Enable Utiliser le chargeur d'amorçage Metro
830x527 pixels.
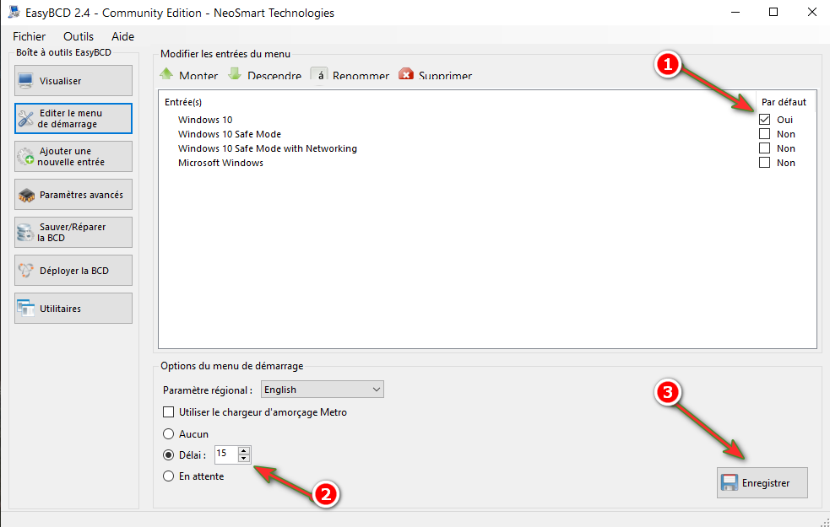[x=169, y=412]
